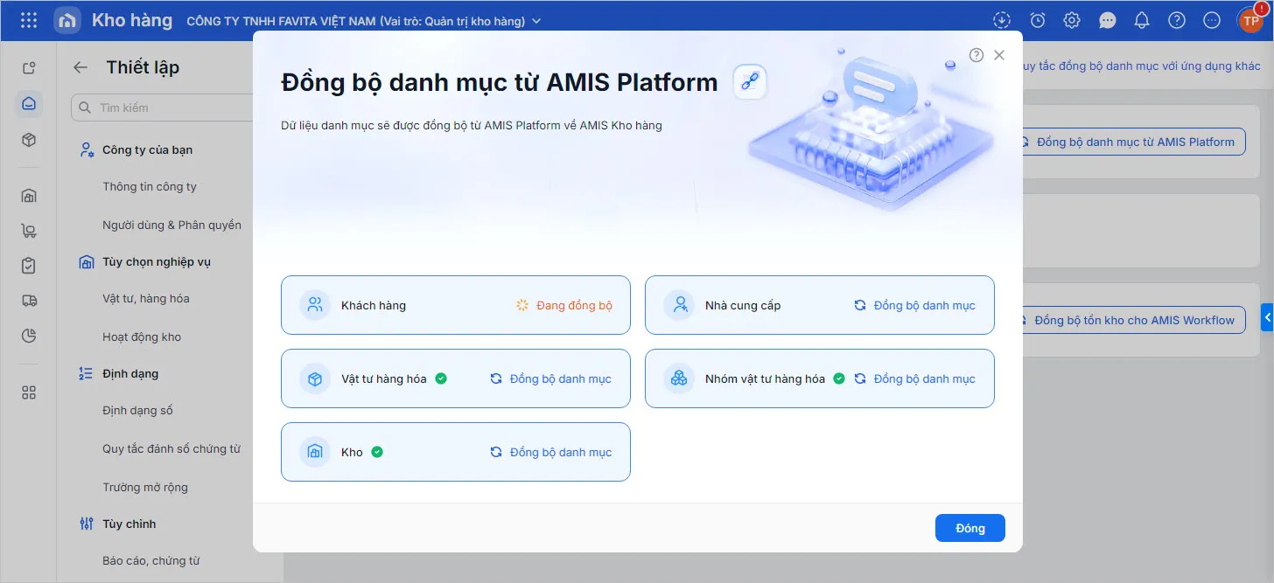Open the clipboard check icon in left rail
This screenshot has width=1274, height=583.
29,266
